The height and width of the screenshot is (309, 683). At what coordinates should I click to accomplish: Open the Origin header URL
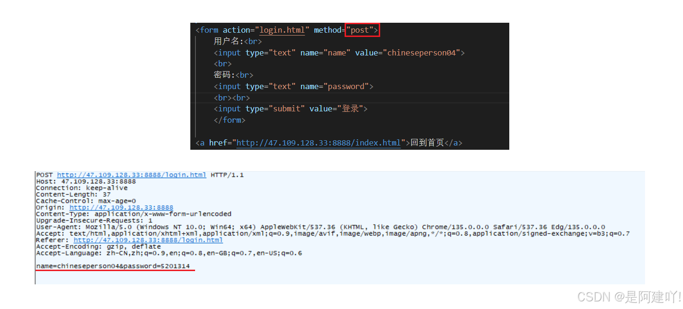pyautogui.click(x=121, y=208)
